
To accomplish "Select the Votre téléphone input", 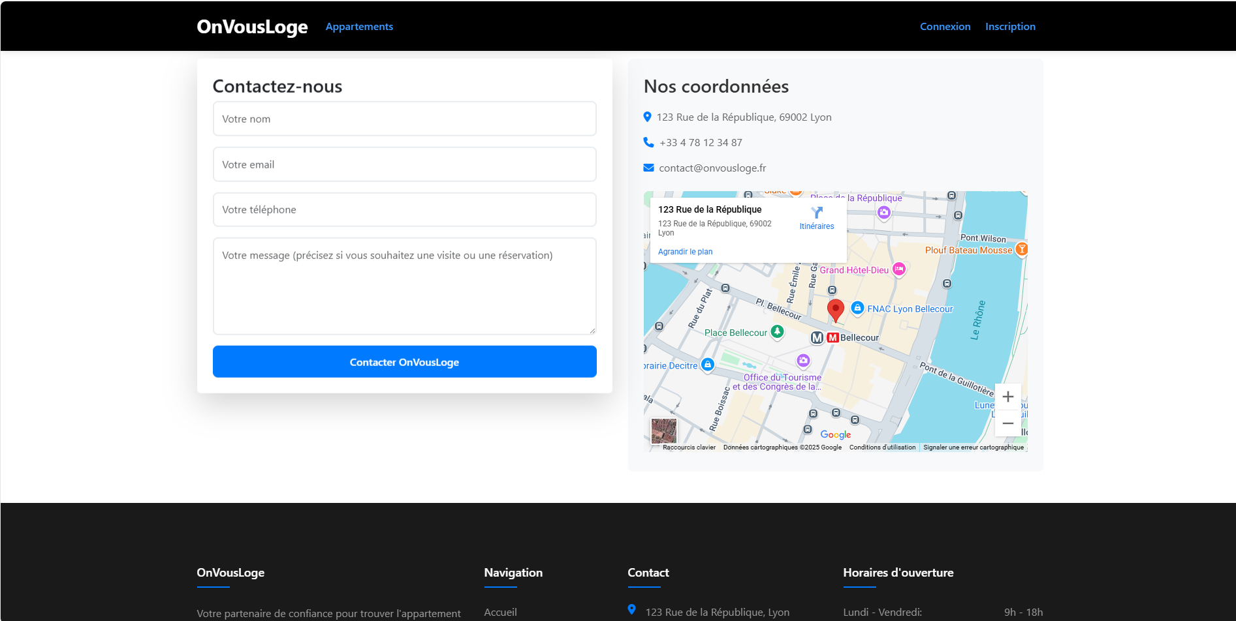I will 404,209.
